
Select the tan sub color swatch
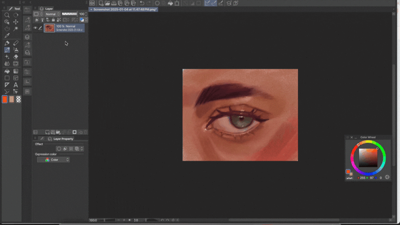tap(12, 99)
